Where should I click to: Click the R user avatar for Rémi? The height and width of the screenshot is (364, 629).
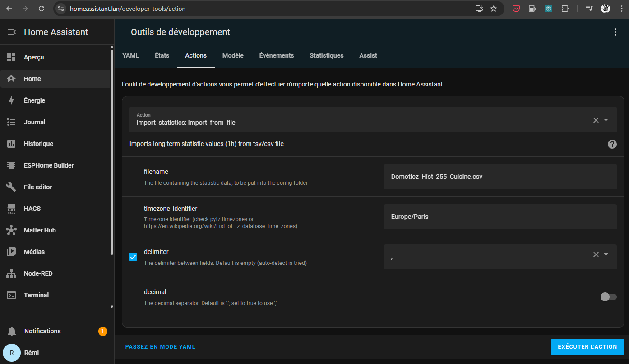pos(12,353)
